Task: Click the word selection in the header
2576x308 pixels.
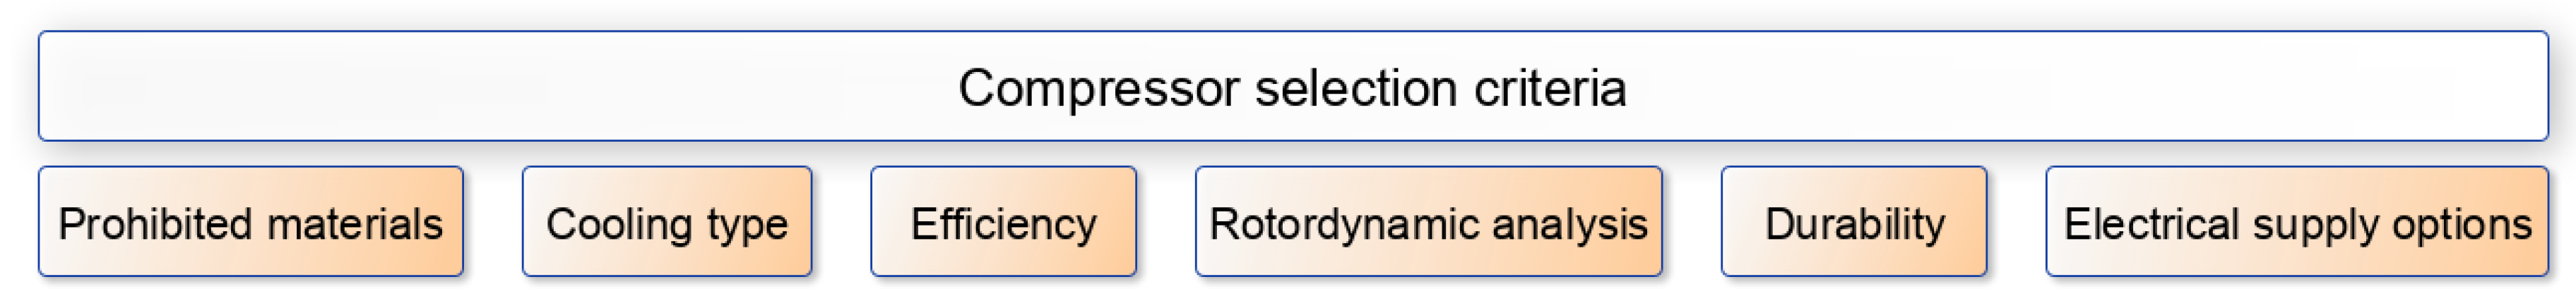Action: (x=1356, y=87)
